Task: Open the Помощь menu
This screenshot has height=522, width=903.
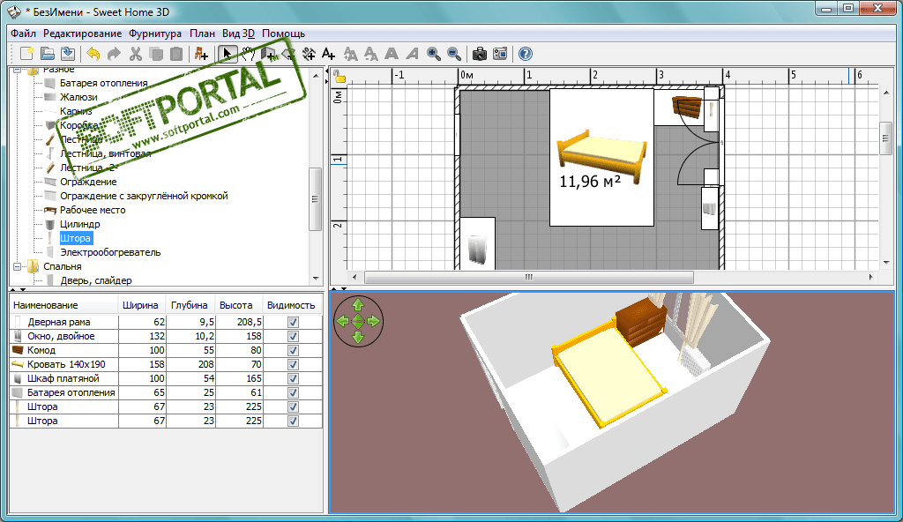Action: (283, 34)
